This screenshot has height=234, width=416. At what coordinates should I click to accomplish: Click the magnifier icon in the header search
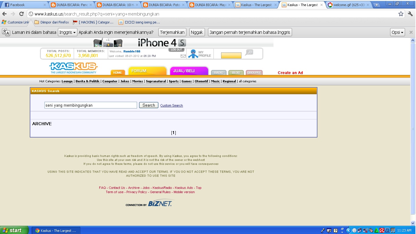[x=249, y=52]
